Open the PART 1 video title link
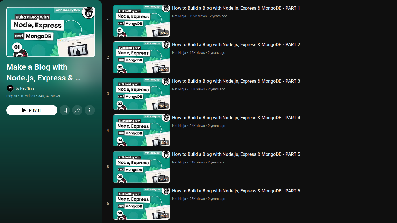This screenshot has width=397, height=223. coord(236,8)
